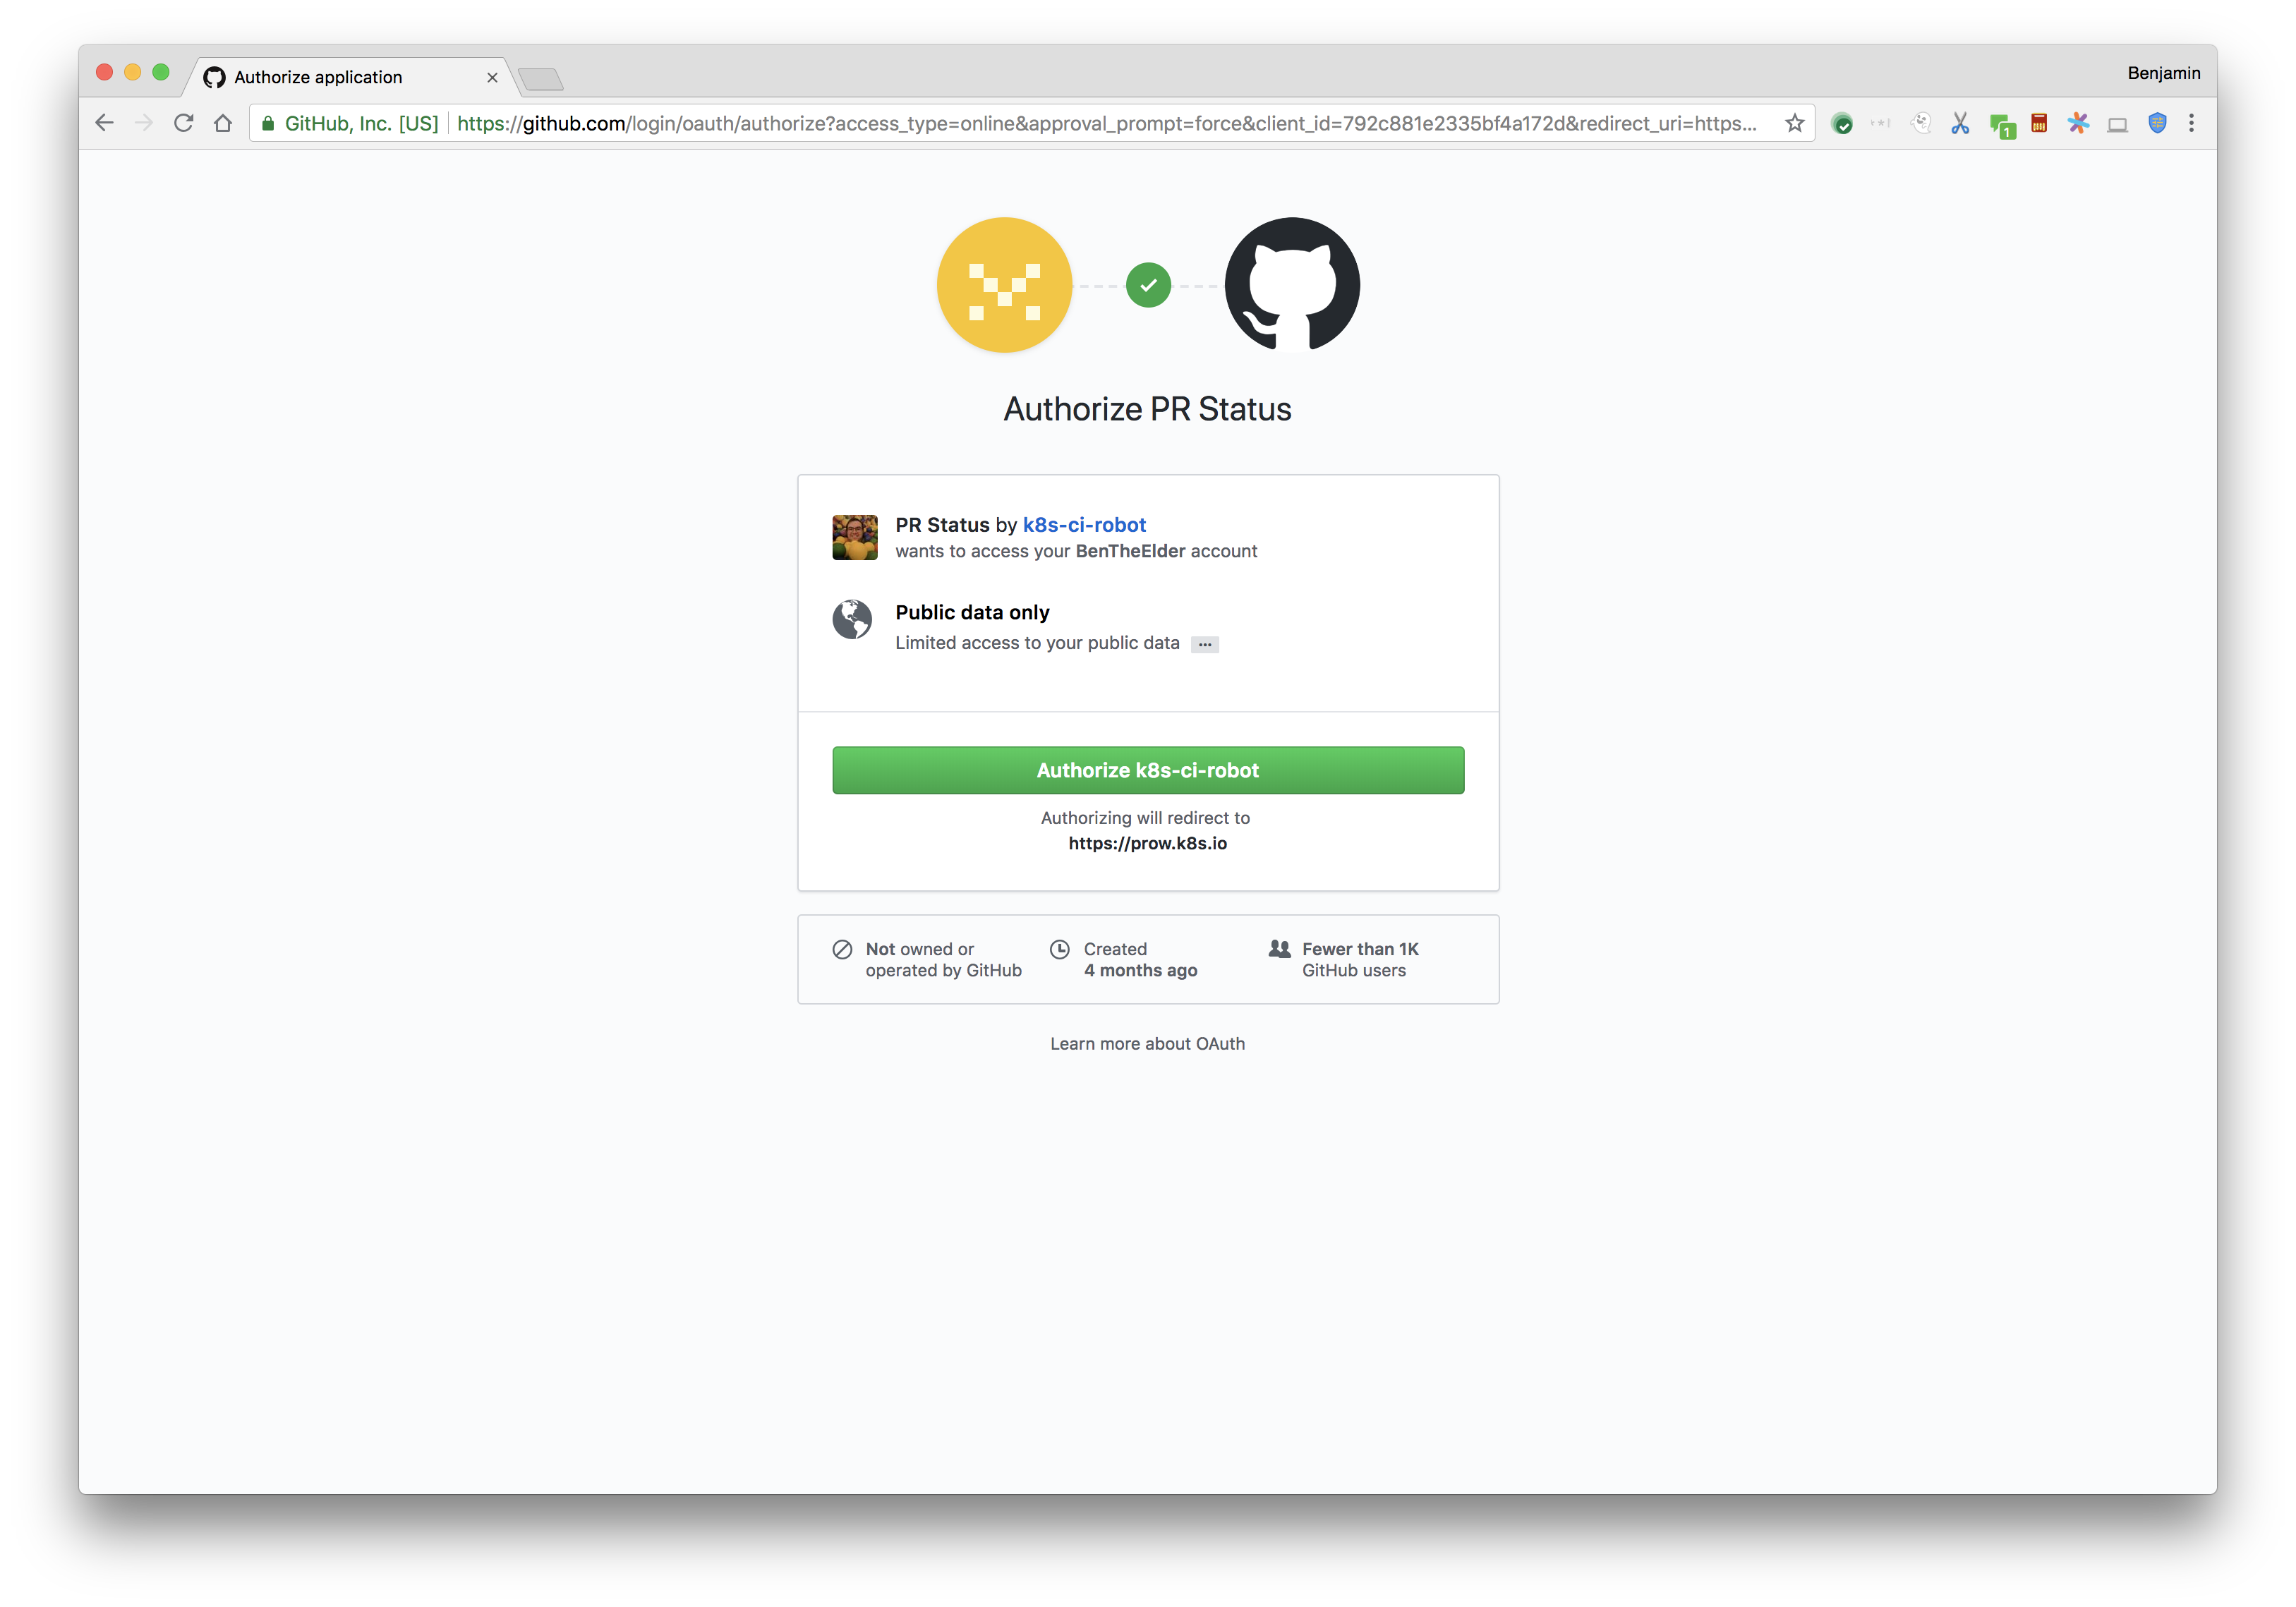This screenshot has height=1607, width=2296.
Task: Open the Chrome three-dot menu
Action: (x=2191, y=123)
